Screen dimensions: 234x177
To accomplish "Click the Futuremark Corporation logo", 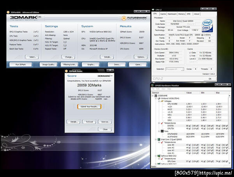I will pos(134,18).
